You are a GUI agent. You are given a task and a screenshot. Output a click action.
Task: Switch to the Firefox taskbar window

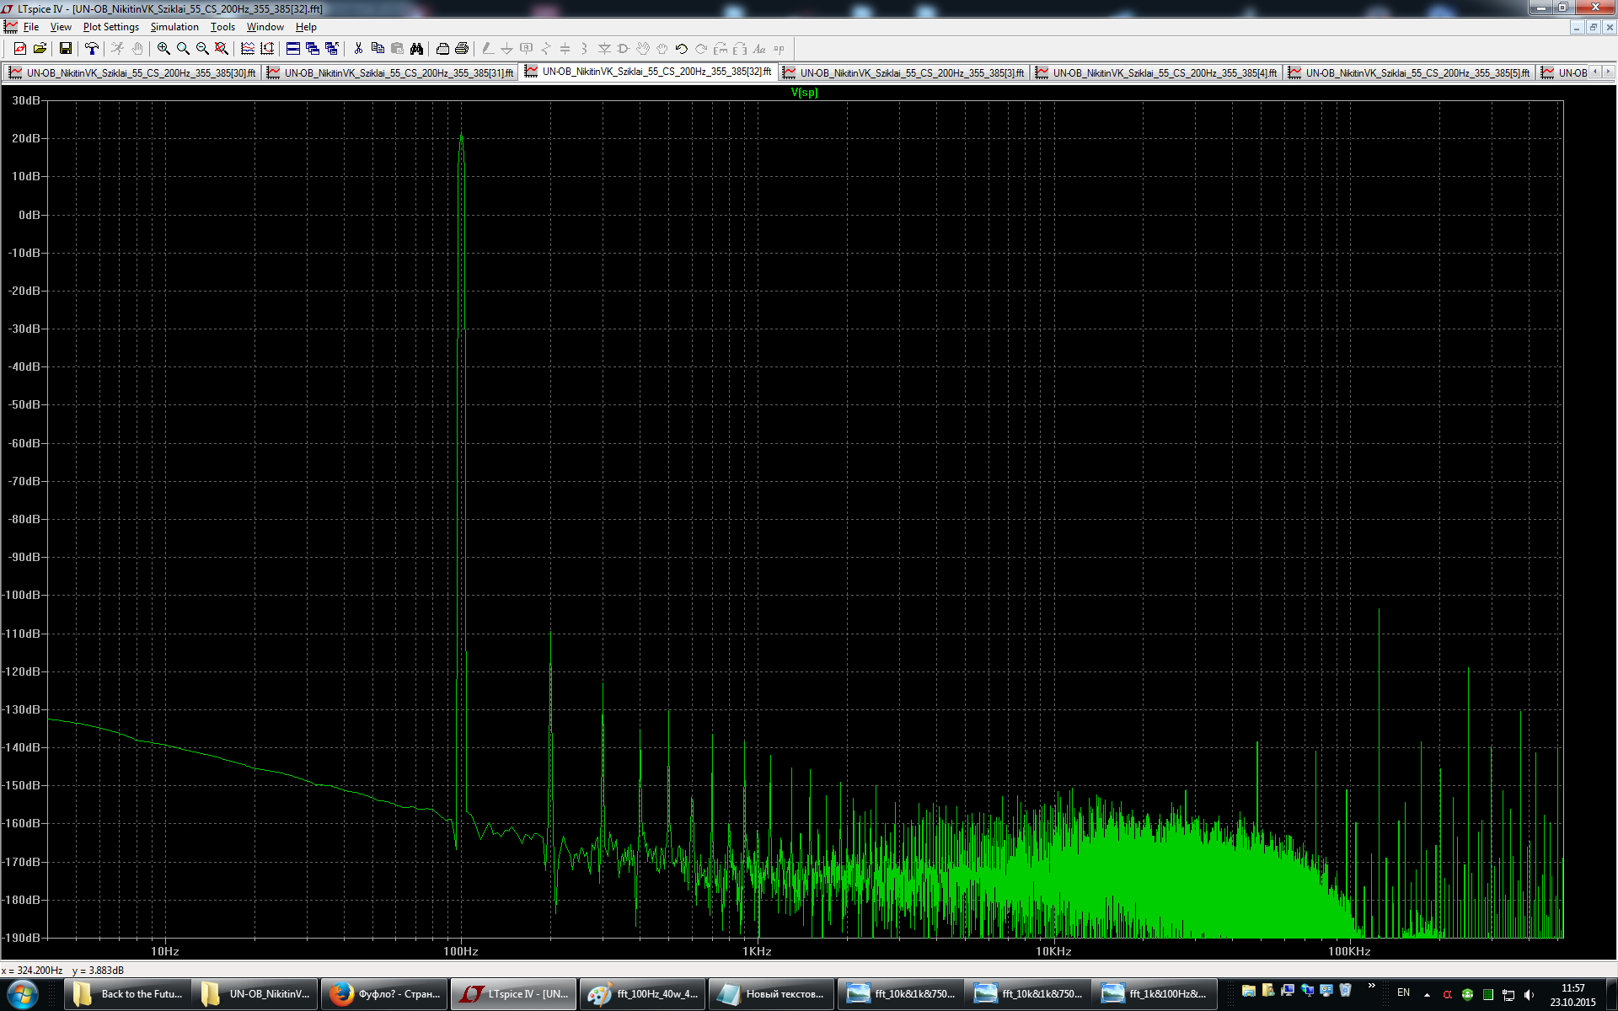[x=384, y=994]
